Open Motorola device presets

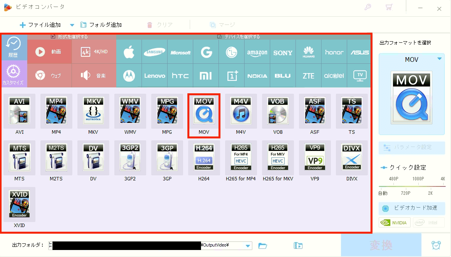pyautogui.click(x=129, y=76)
